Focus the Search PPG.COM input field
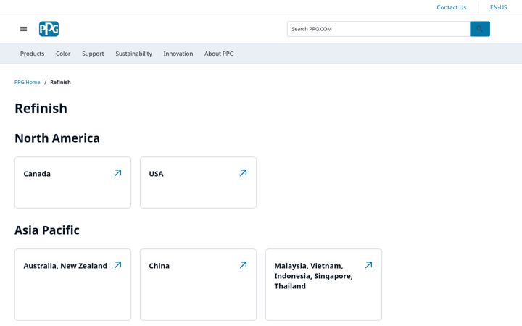The image size is (522, 326). pos(378,29)
